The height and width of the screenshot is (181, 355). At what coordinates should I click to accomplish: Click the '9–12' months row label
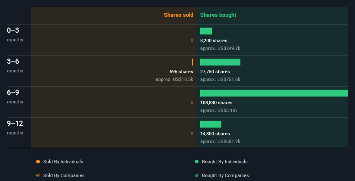tap(15, 123)
